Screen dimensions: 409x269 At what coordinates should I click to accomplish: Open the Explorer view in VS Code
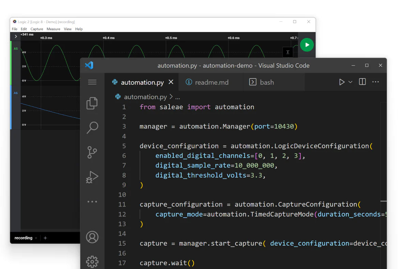coord(92,103)
